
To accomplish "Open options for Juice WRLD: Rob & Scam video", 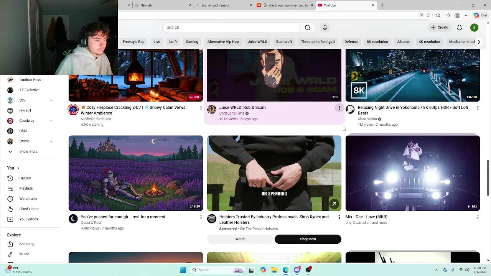I will pos(339,108).
